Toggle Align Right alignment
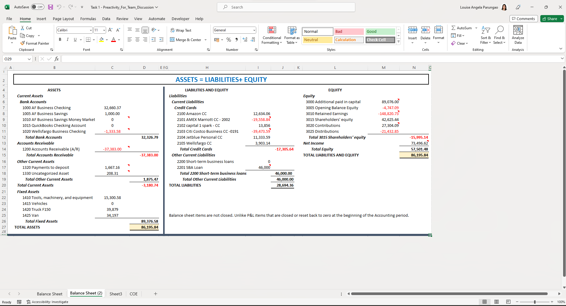The height and width of the screenshot is (306, 566). [x=145, y=40]
